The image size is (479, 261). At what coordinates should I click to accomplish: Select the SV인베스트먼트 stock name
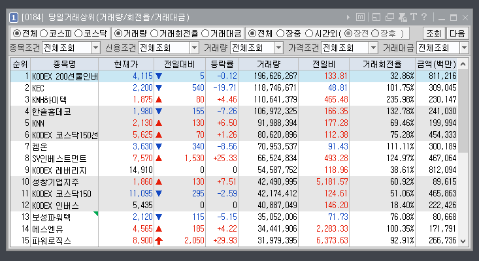(59, 159)
